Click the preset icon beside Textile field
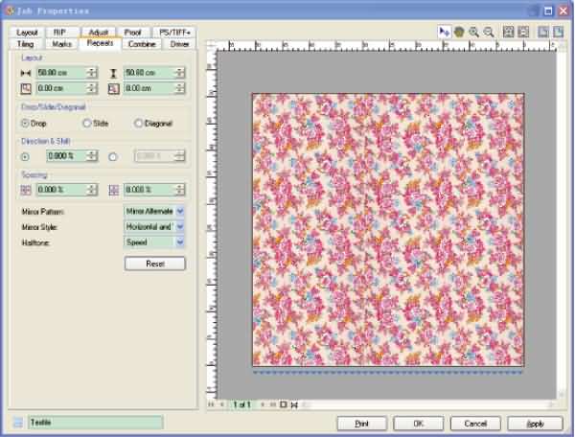 coord(18,423)
